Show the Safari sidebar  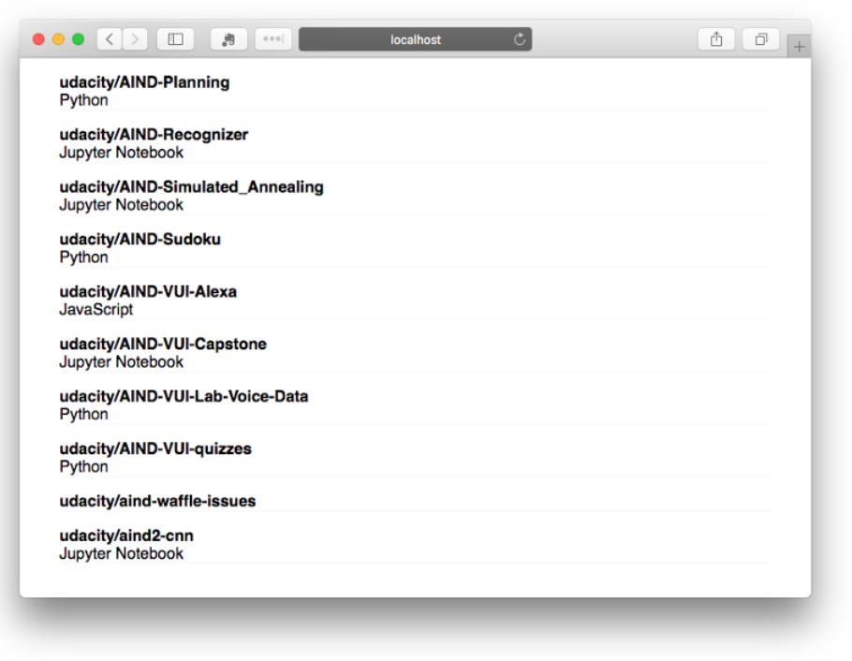(175, 39)
